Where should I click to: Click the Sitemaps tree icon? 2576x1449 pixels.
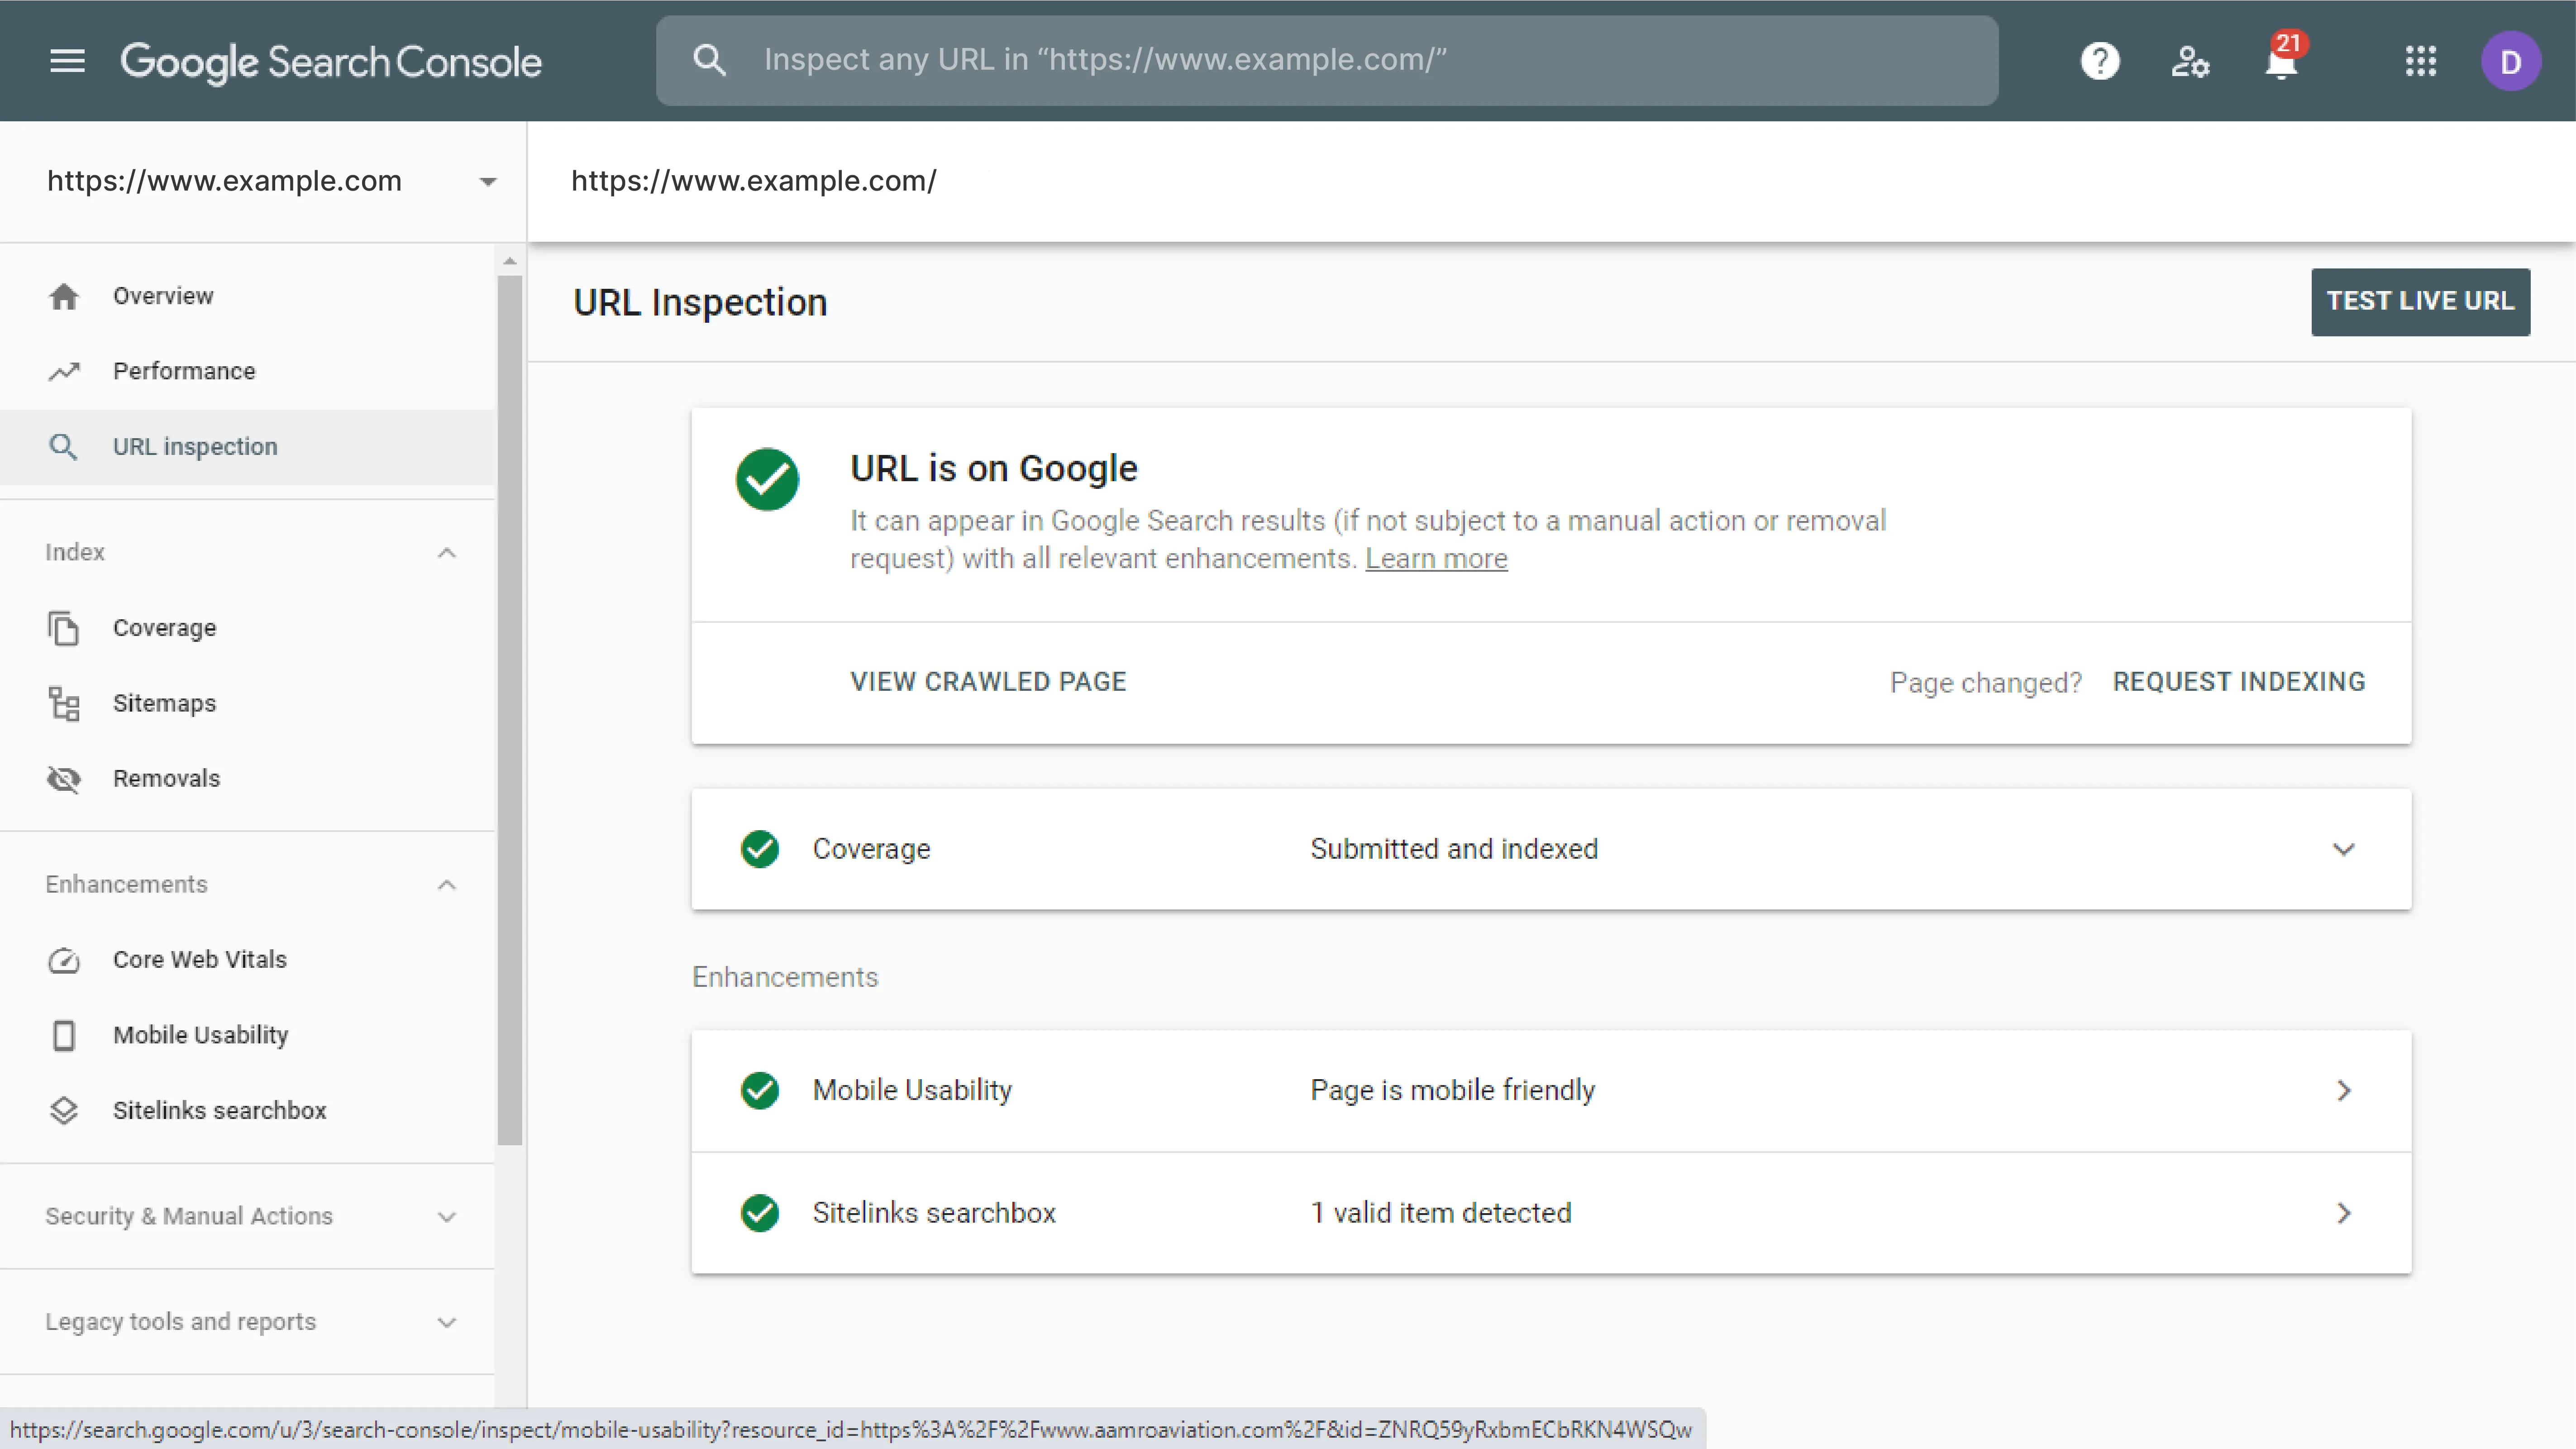click(x=64, y=704)
